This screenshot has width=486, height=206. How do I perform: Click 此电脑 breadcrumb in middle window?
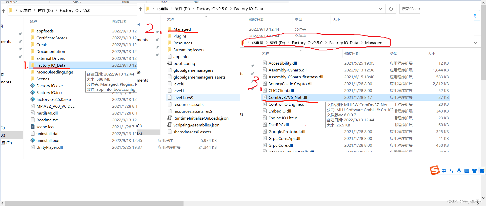click(x=162, y=9)
